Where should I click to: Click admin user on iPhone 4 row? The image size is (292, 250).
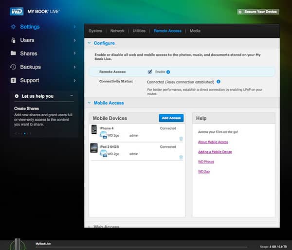tap(134, 135)
